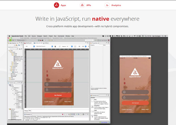Click the zoom magnifier icon in designer toolbar
This screenshot has width=176, height=125.
coord(79,46)
